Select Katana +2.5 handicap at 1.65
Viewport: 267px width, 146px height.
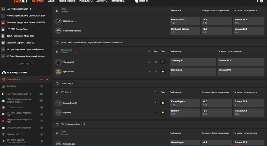pos(217,103)
